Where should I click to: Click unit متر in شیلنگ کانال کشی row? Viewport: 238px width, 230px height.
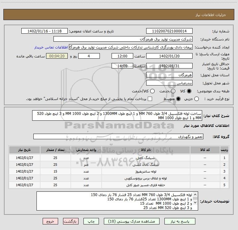coord(86,165)
